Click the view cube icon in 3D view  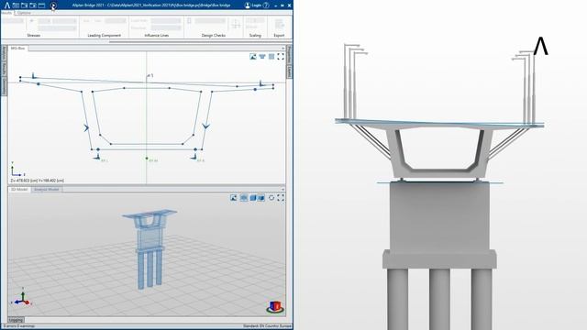pos(275,307)
